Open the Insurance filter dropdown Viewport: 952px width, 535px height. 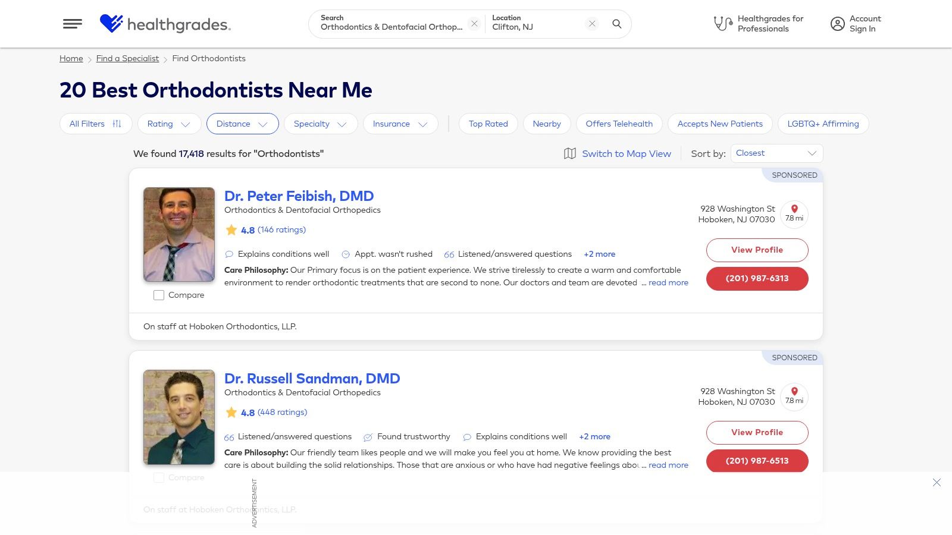pyautogui.click(x=400, y=124)
